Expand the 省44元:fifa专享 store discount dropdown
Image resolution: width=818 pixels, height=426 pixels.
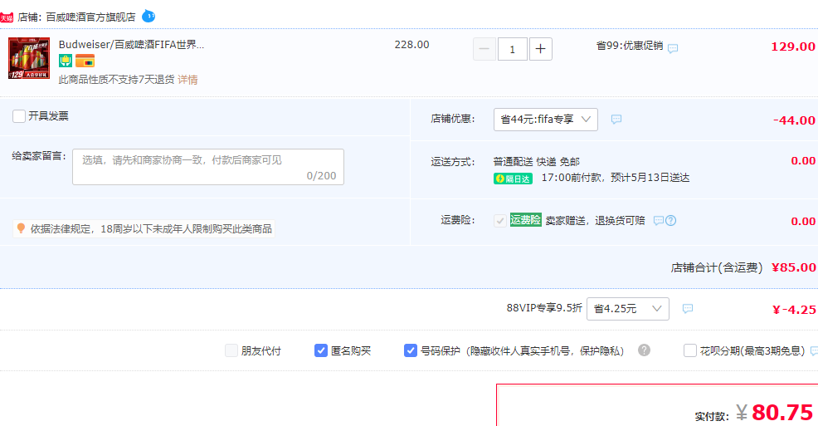[546, 120]
